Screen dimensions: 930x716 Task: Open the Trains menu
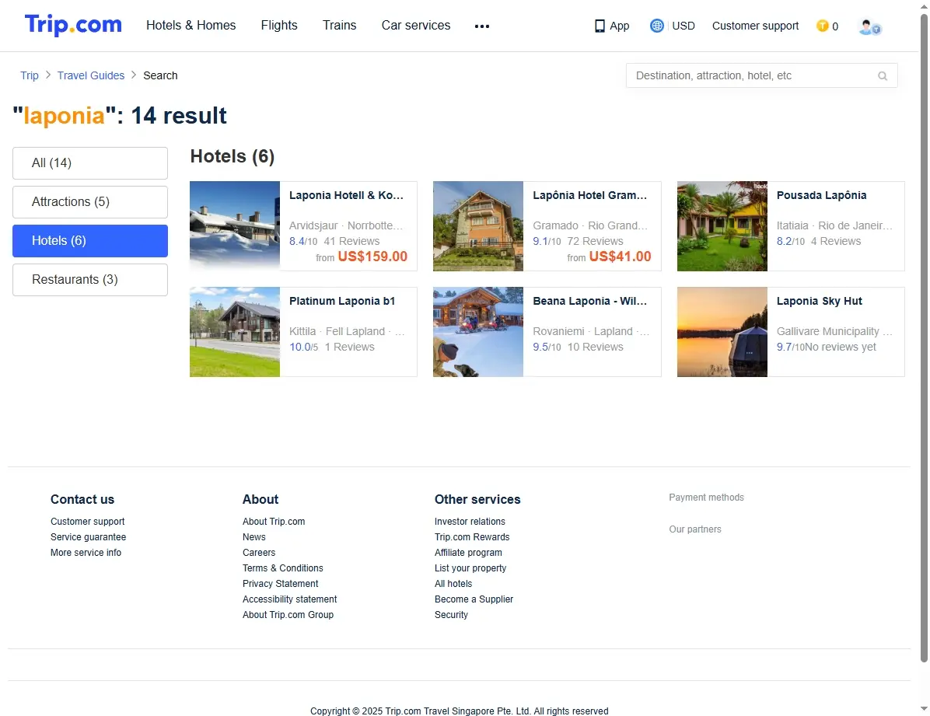pyautogui.click(x=339, y=26)
